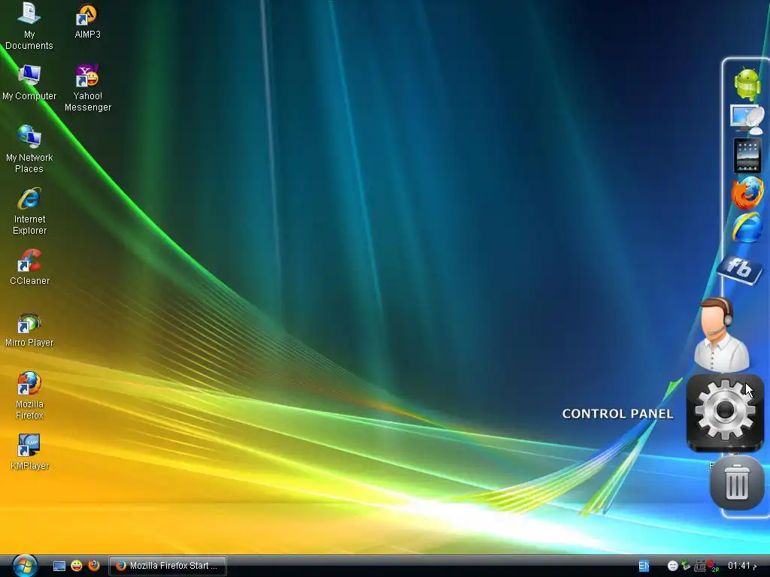Click the EN language indicator in taskbar
Viewport: 770px width, 577px height.
click(x=644, y=566)
